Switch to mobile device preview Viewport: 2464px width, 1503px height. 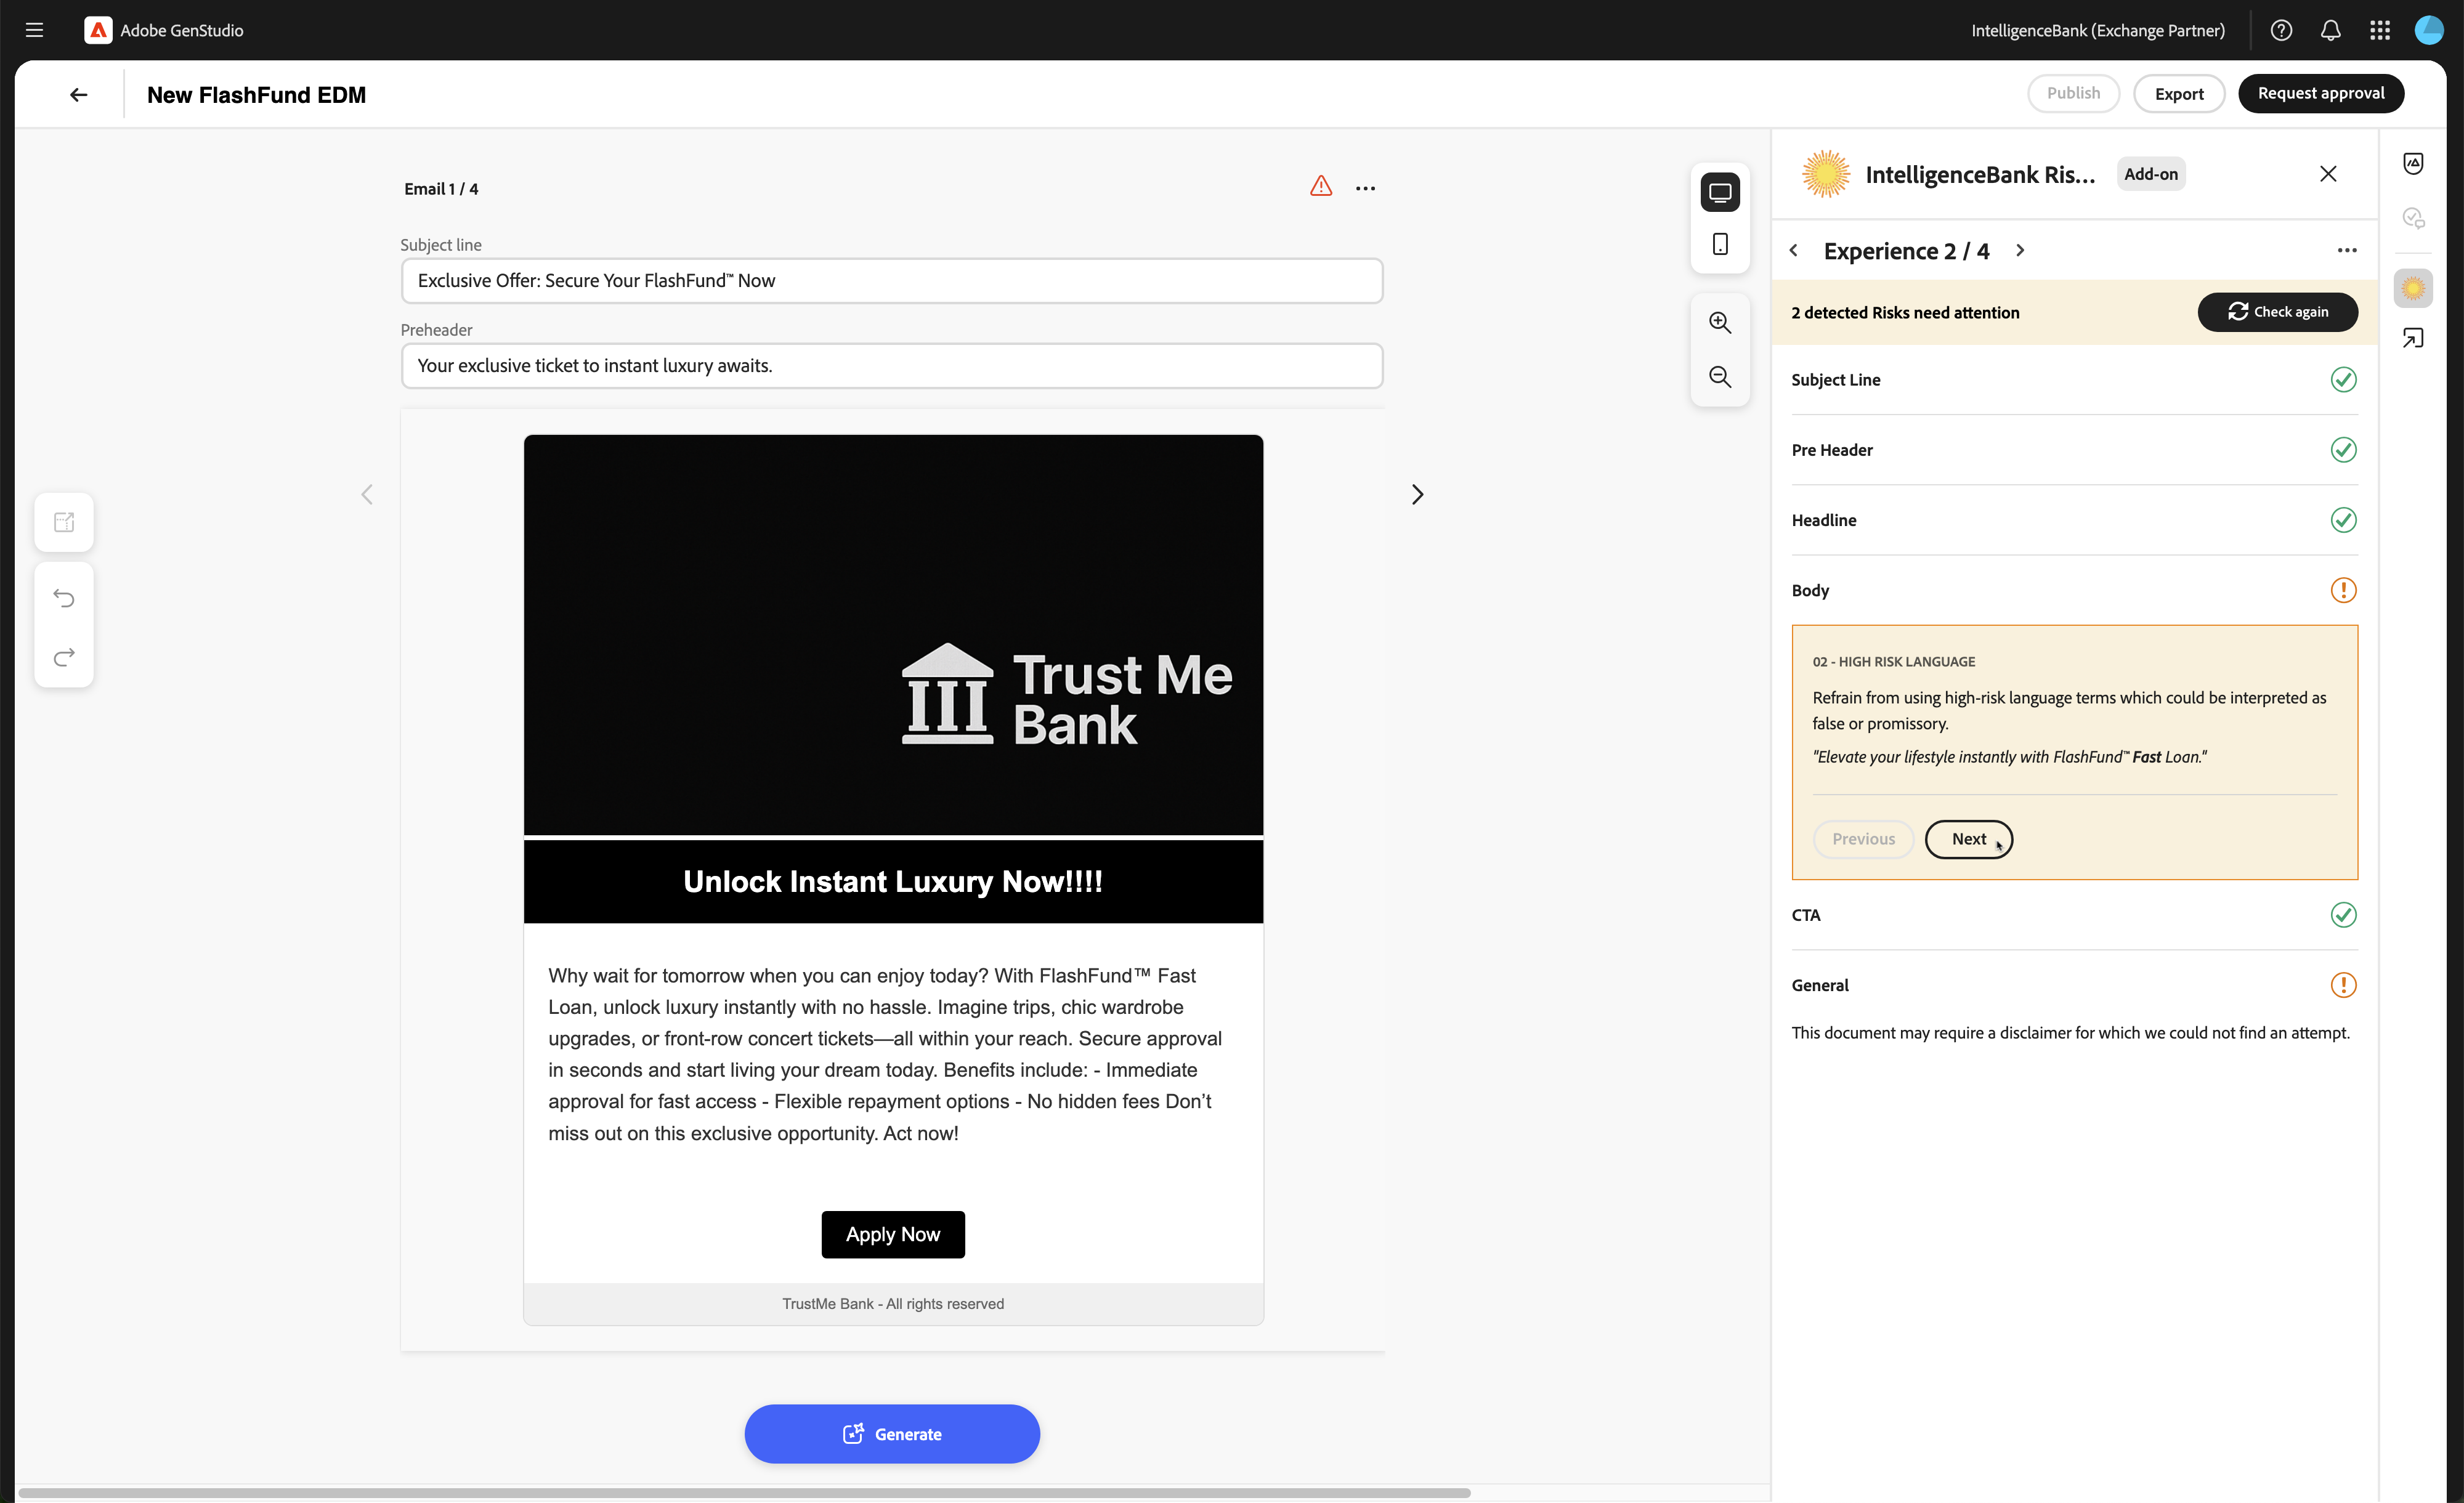tap(1719, 244)
